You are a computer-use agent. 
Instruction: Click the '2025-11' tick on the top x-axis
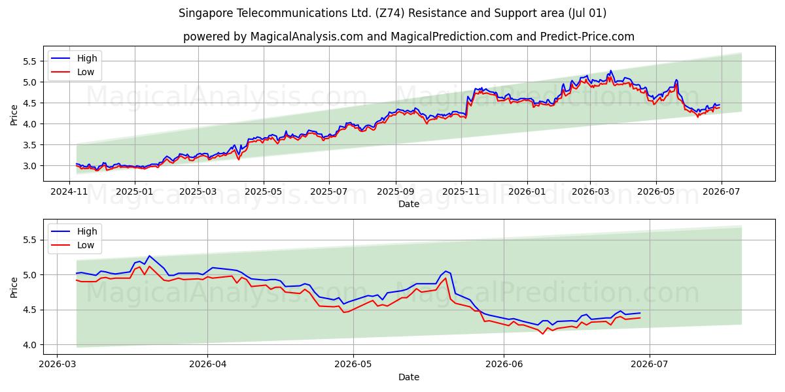click(461, 192)
